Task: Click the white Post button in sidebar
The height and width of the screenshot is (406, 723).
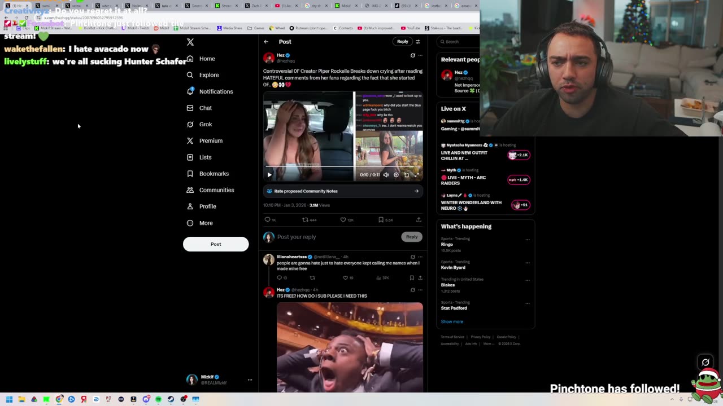Action: click(216, 244)
